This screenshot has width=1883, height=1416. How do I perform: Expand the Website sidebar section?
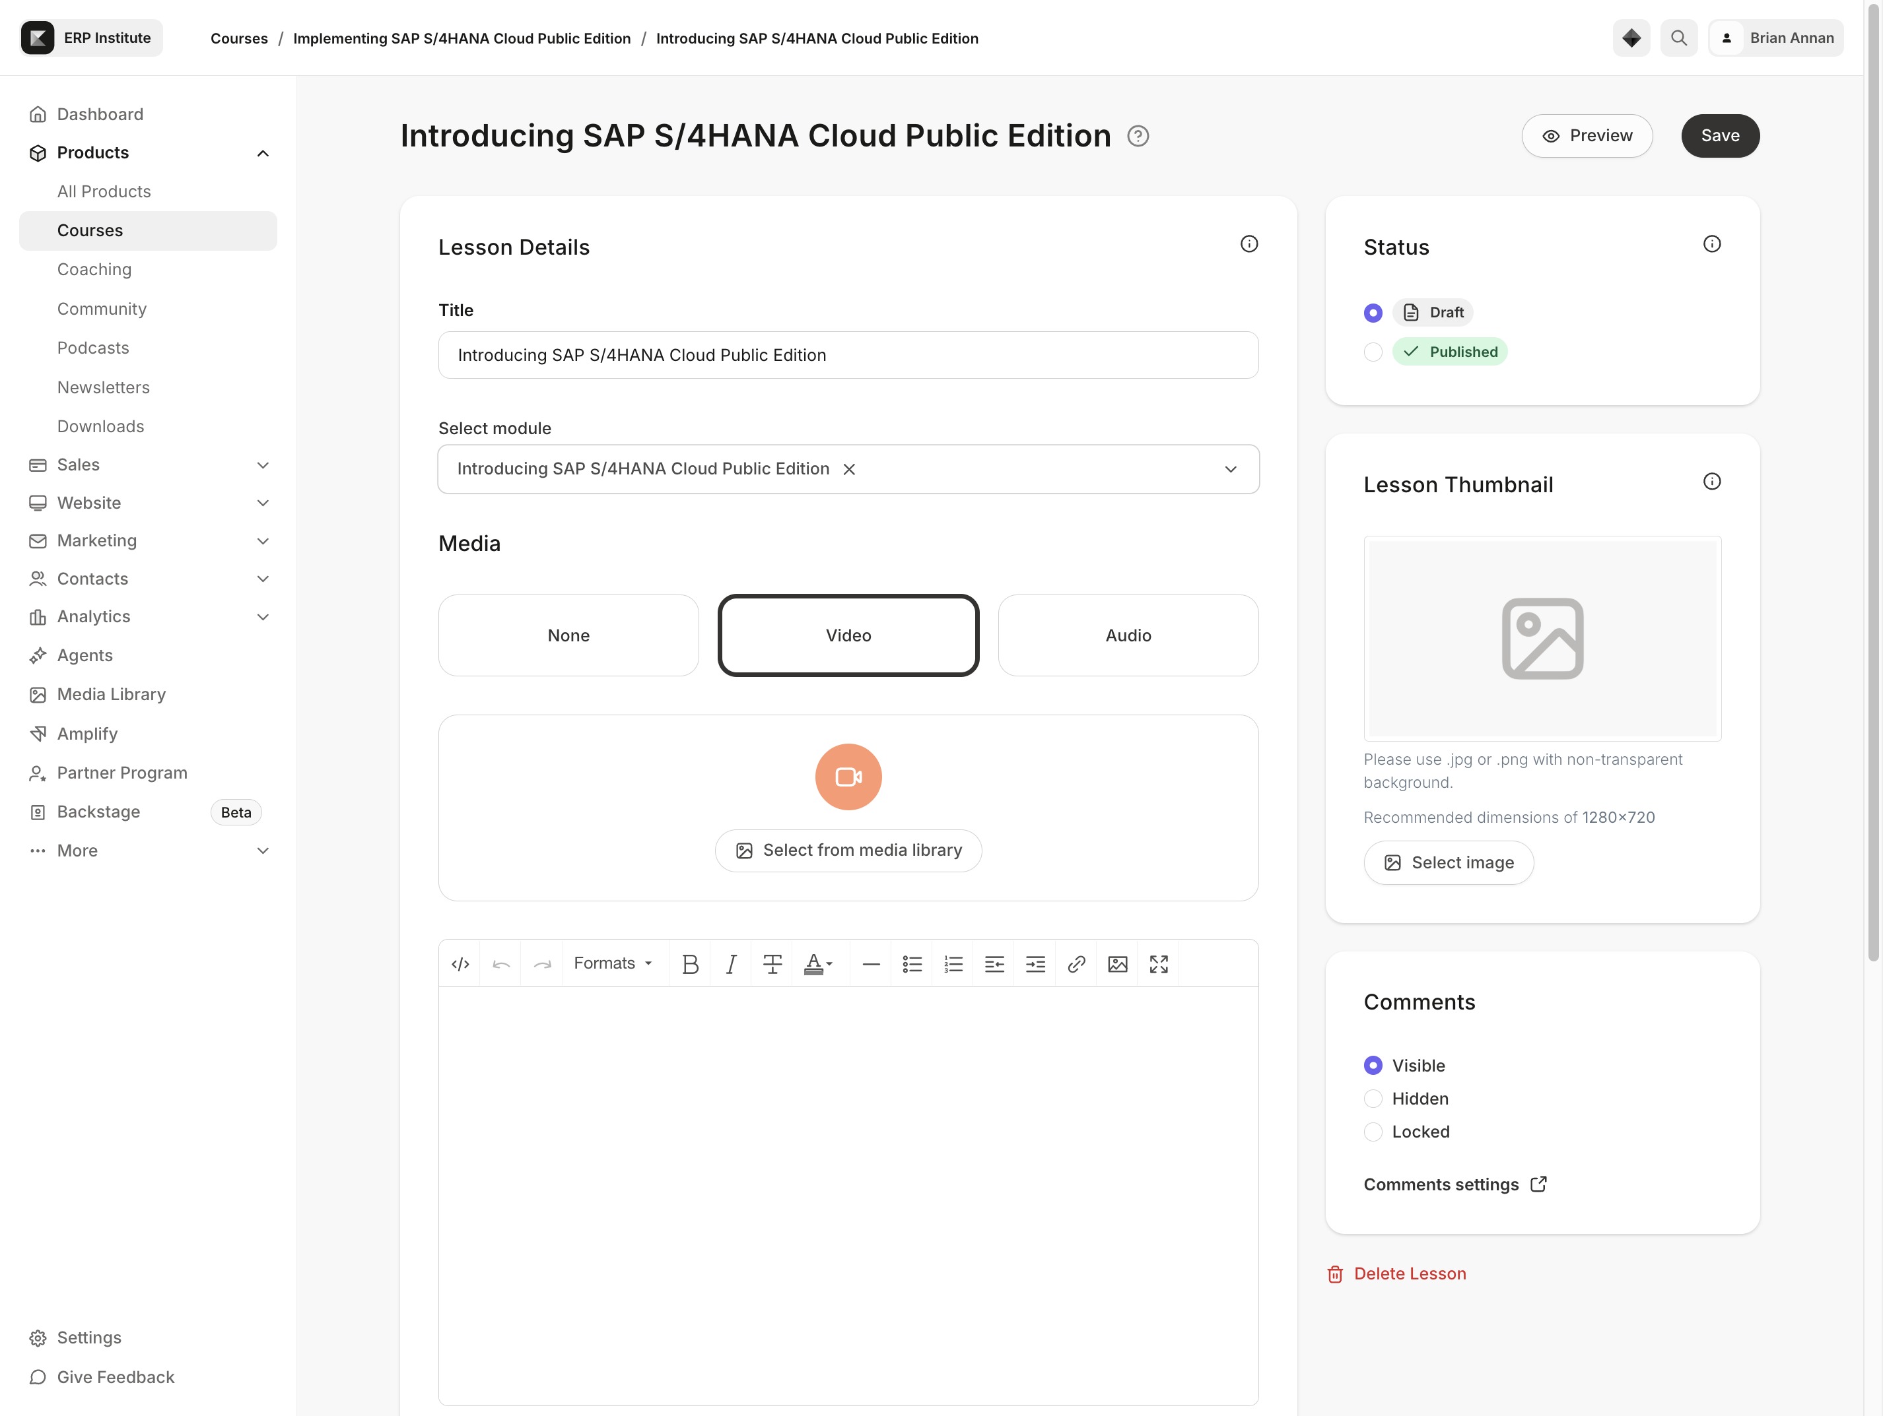coord(263,503)
